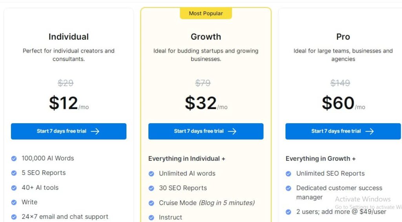Start the Pro plan 7 days free trial
The width and height of the screenshot is (402, 222).
click(343, 131)
